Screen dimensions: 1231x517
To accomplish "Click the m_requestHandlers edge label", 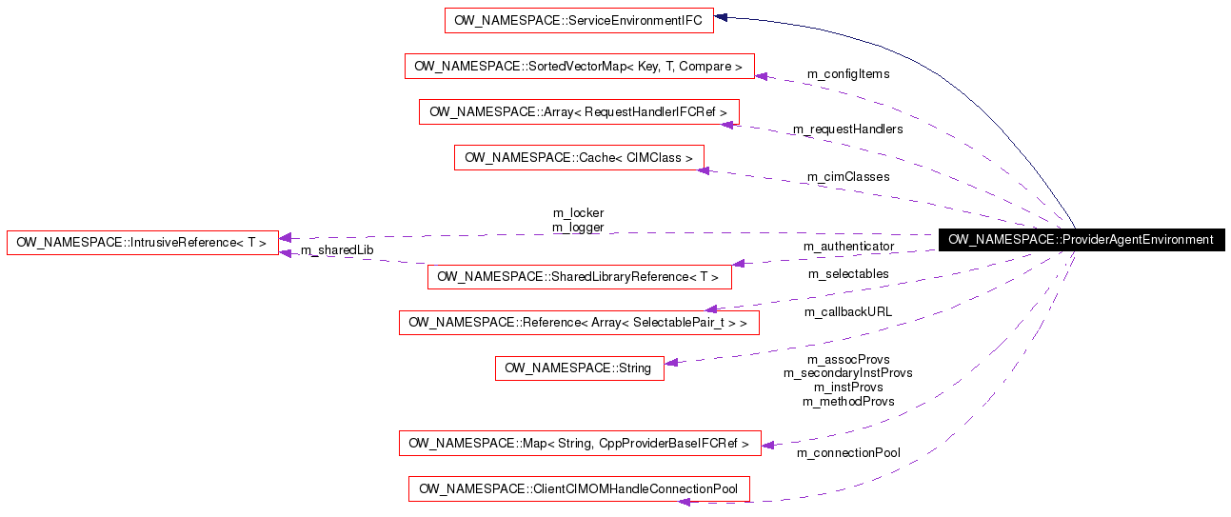I will pos(848,129).
